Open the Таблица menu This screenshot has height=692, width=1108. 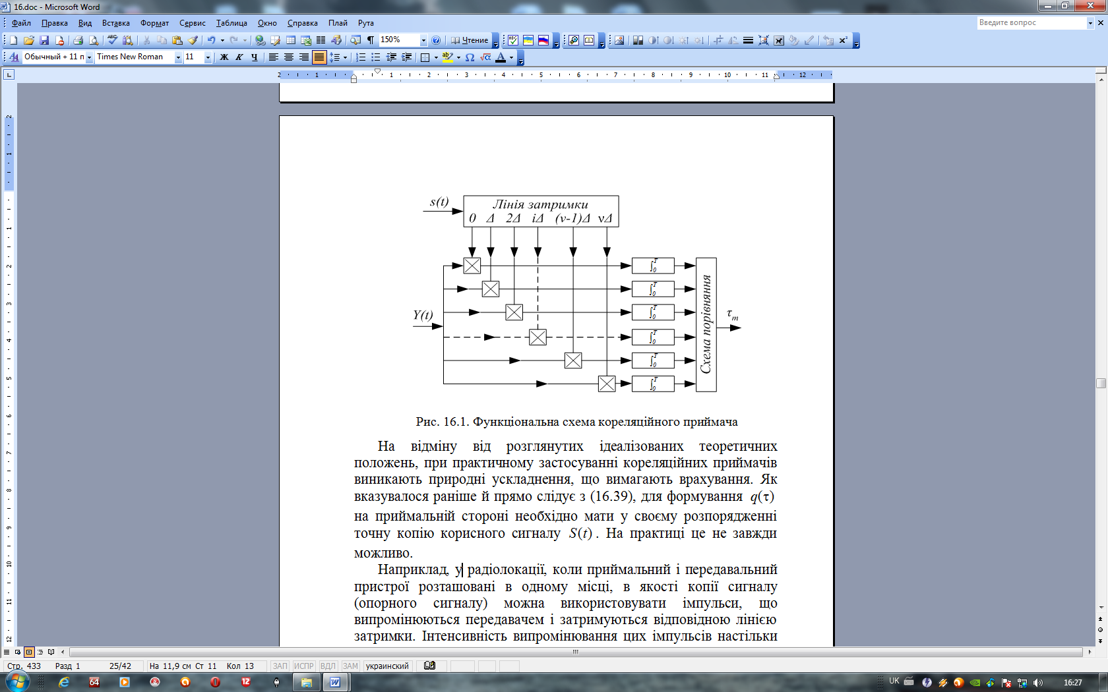pyautogui.click(x=231, y=23)
